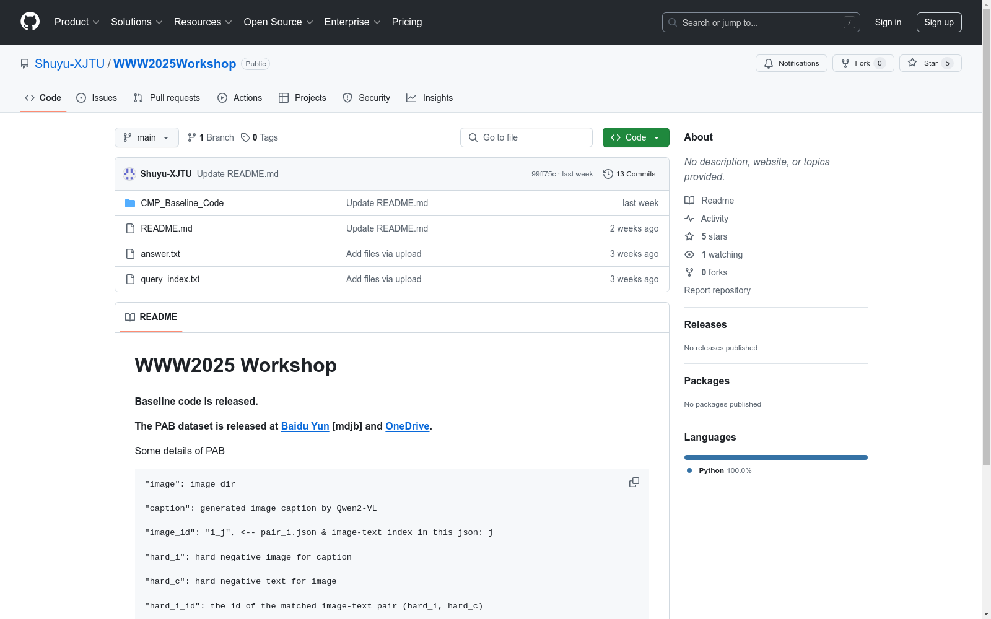Open the Packages heading link

707,381
